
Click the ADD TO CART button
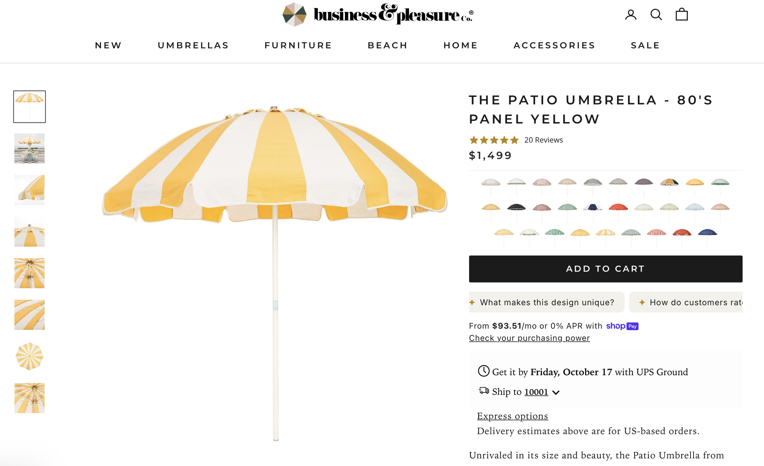(x=605, y=269)
